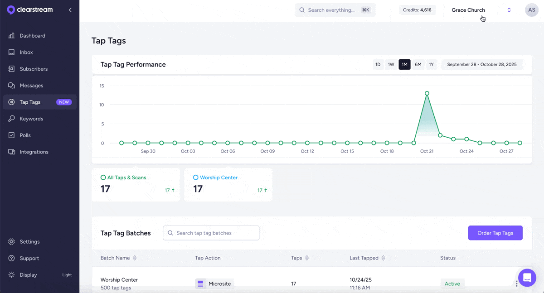The image size is (544, 293).
Task: Switch the chart to 6M range
Action: click(418, 65)
